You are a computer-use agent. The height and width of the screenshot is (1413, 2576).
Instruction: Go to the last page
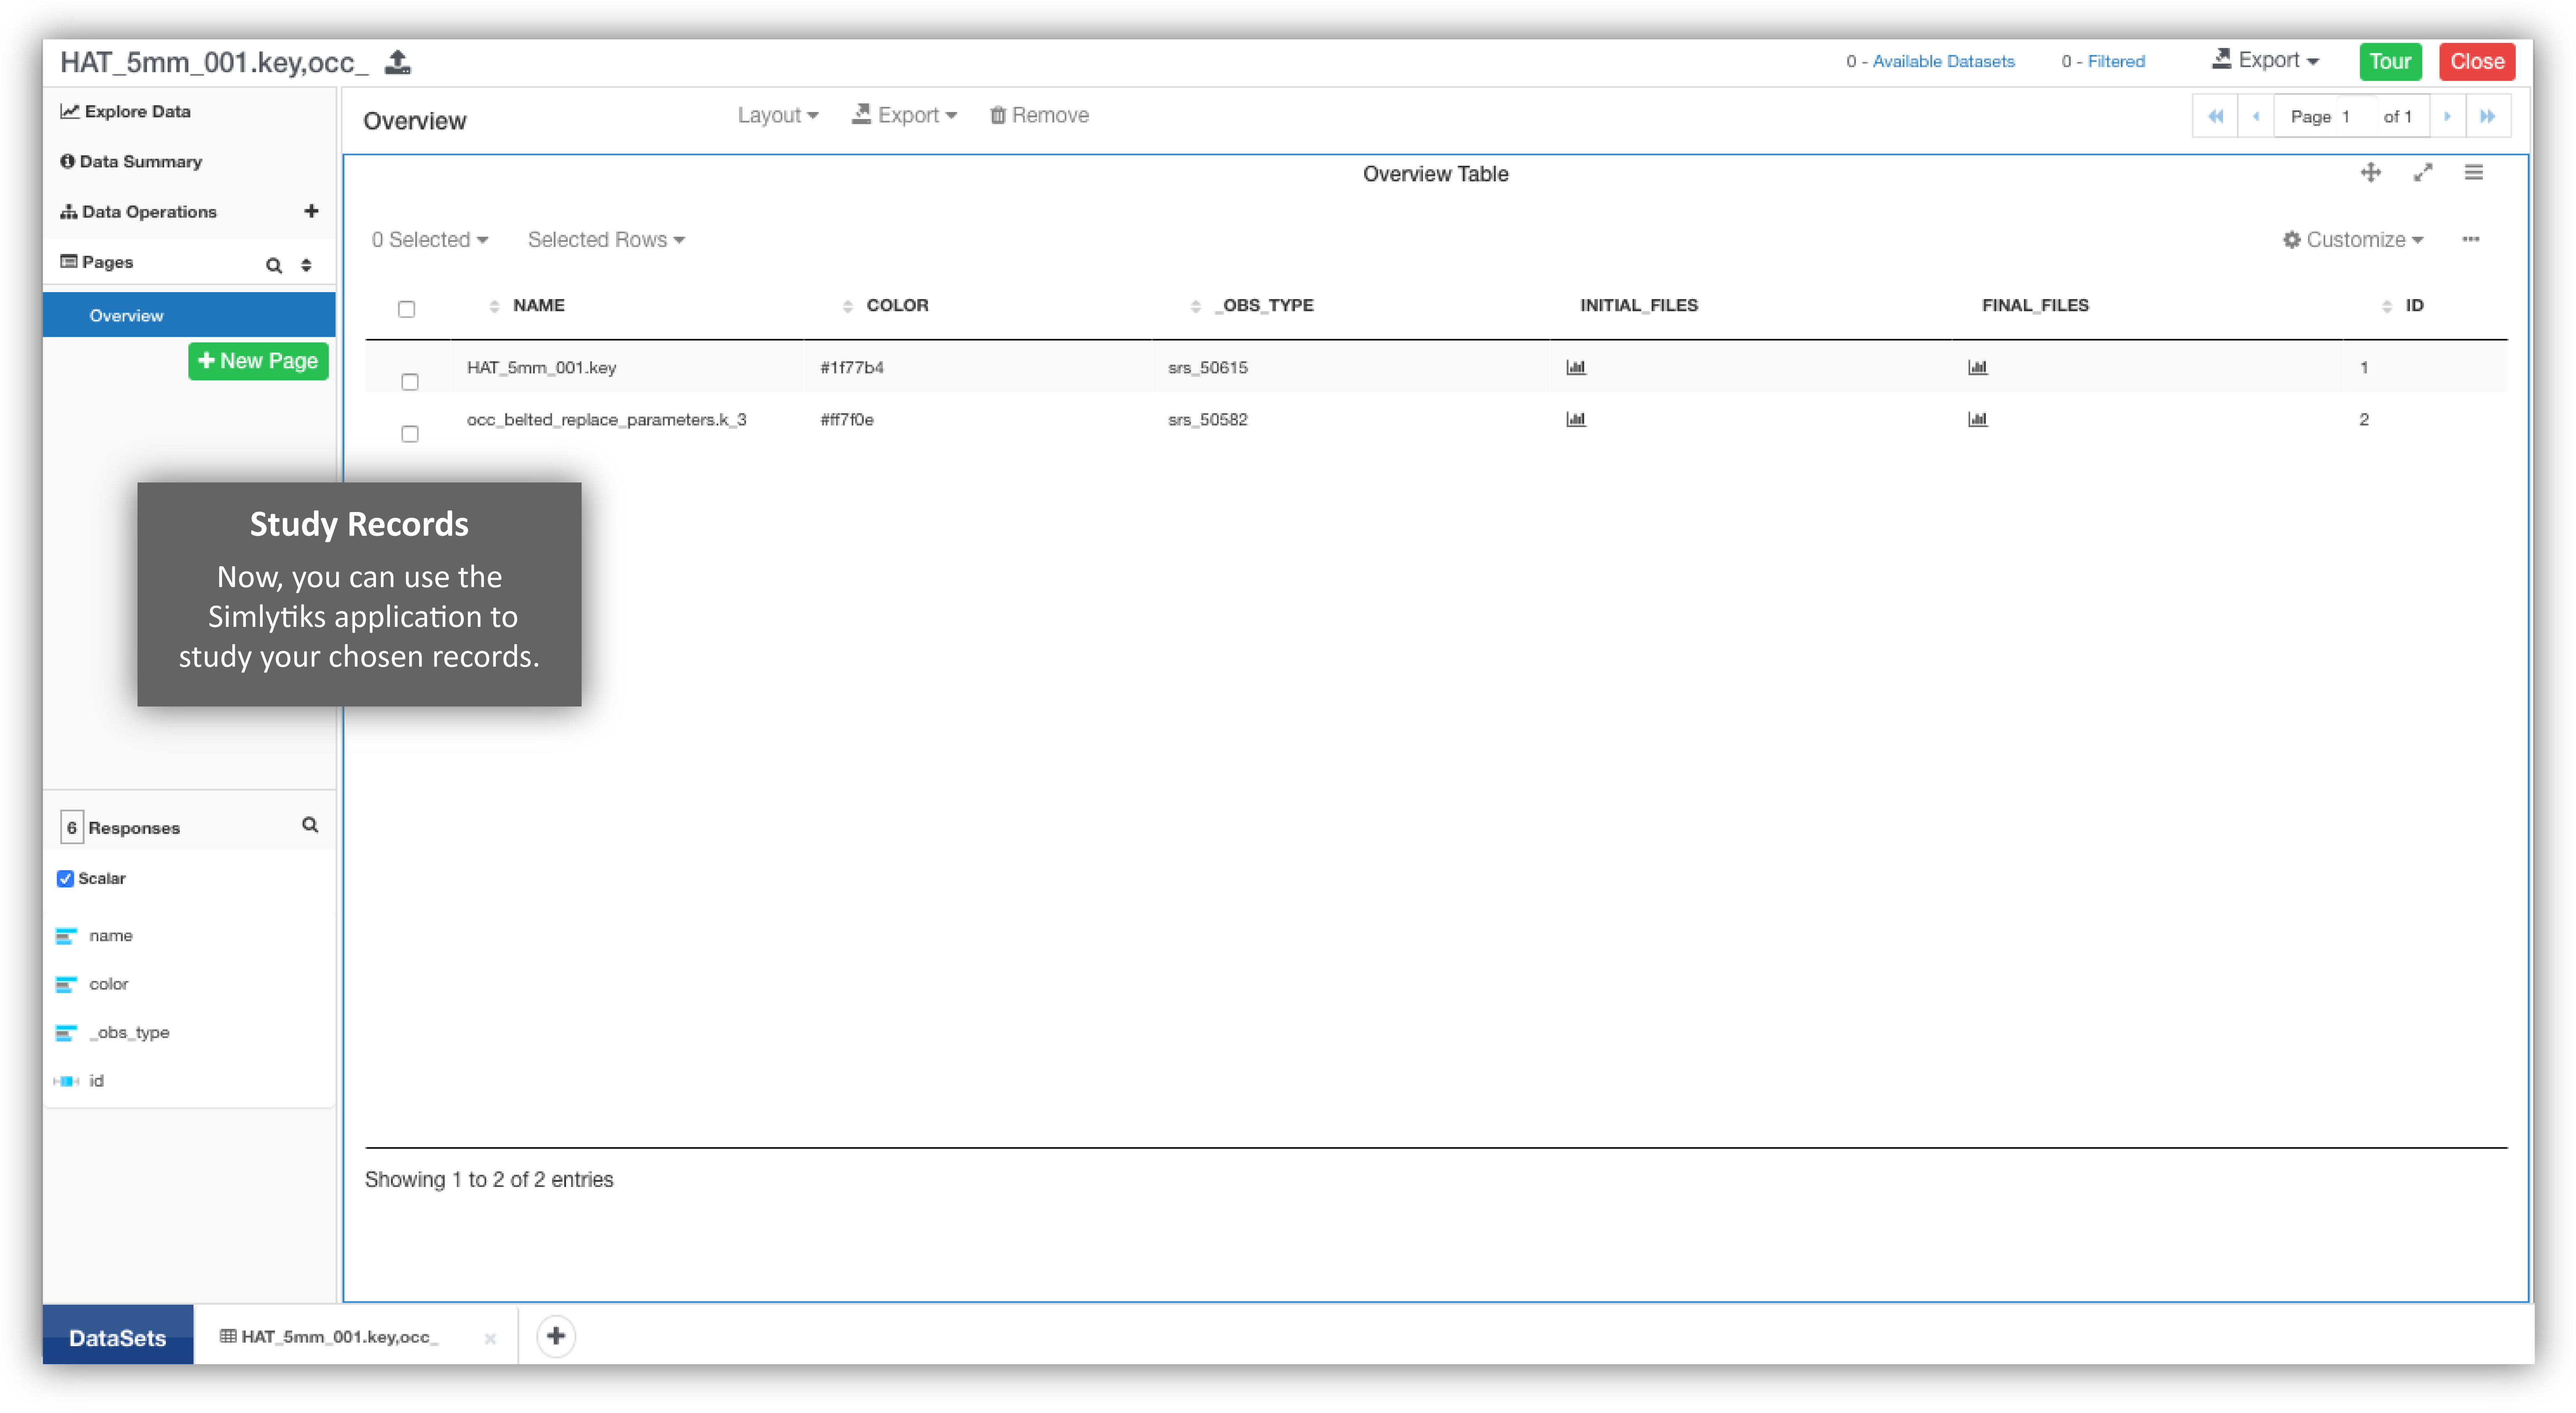[x=2488, y=116]
